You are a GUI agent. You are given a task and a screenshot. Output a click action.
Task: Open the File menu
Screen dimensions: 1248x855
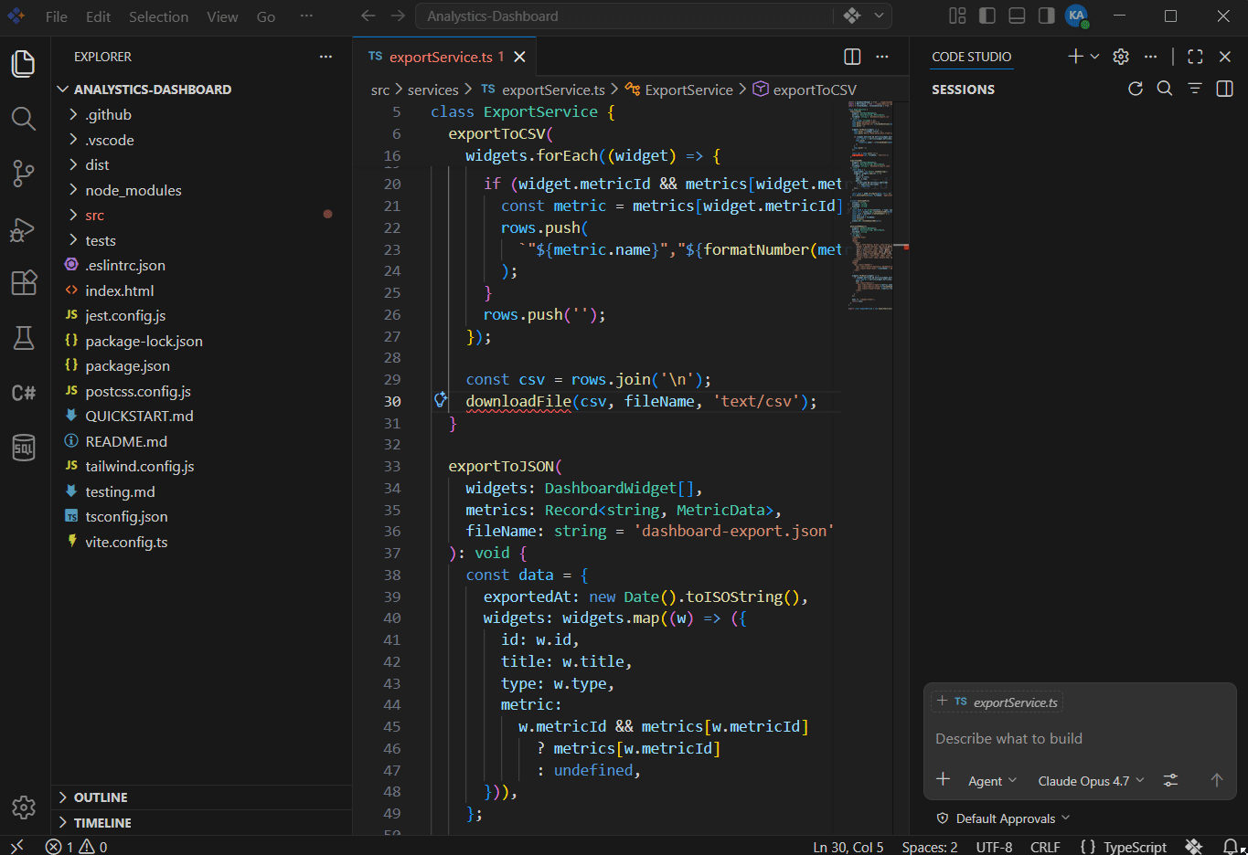[57, 16]
